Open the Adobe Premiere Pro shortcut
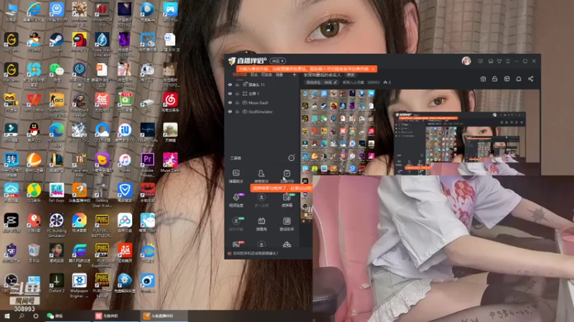The width and height of the screenshot is (574, 322). (x=147, y=165)
